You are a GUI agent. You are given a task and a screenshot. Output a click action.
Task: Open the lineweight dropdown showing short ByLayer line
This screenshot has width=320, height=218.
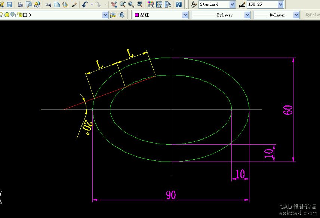(x=296, y=15)
